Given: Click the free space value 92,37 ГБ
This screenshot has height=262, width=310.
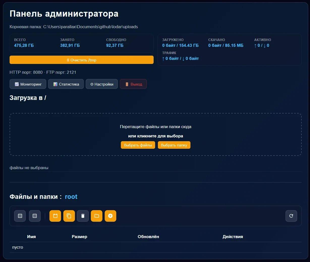Looking at the screenshot, I should coord(115,45).
